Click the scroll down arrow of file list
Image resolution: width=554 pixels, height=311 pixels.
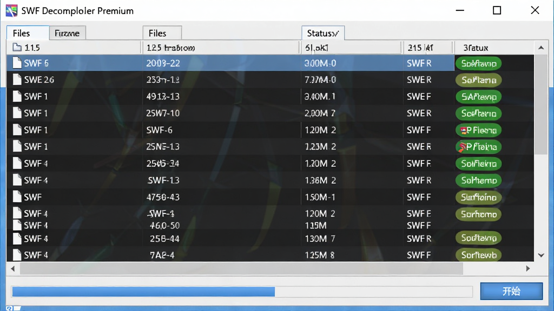[x=541, y=255]
